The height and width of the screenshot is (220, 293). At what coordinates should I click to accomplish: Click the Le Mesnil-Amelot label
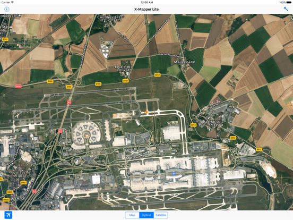(x=214, y=123)
